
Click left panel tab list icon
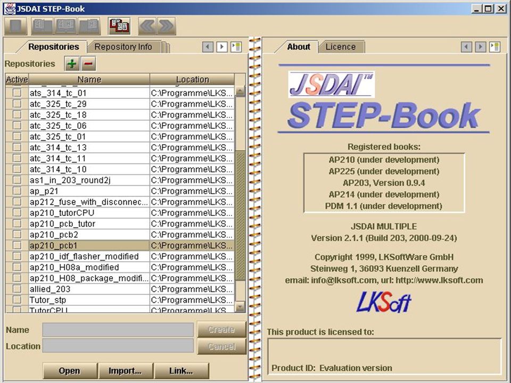click(x=236, y=47)
